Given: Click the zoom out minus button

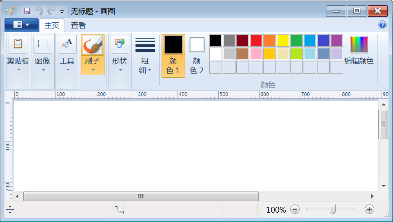Looking at the screenshot, I should point(295,209).
